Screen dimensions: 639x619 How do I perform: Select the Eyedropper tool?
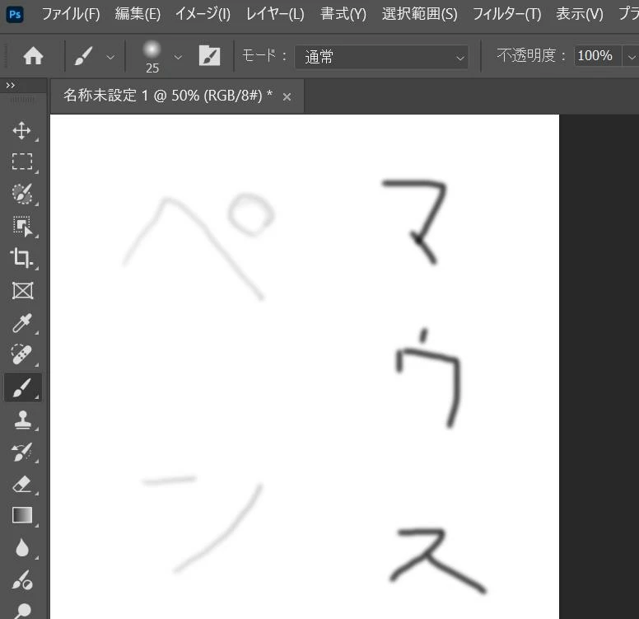(22, 323)
